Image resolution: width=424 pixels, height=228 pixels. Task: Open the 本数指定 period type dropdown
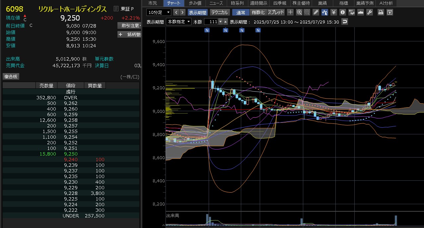pyautogui.click(x=179, y=22)
